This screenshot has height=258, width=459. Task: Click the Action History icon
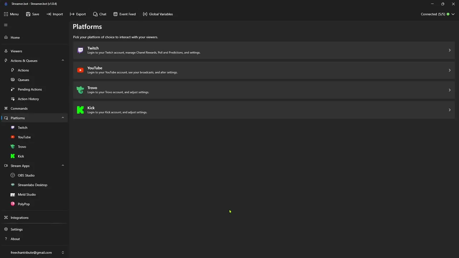coord(13,99)
